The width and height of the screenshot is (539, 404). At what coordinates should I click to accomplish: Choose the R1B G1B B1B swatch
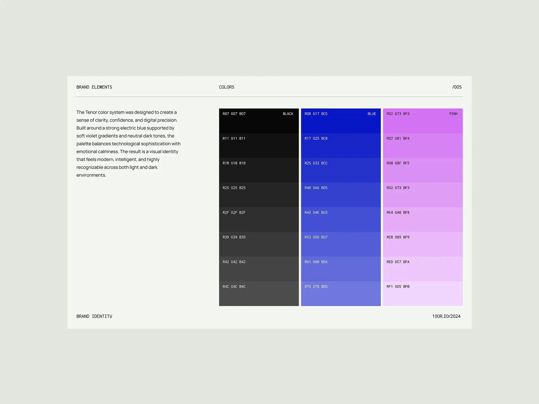[259, 170]
